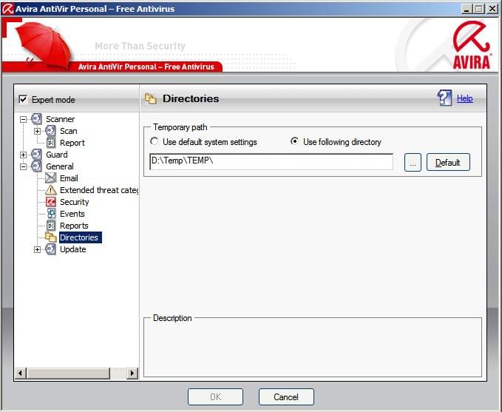Click the Events icon in tree

(51, 213)
